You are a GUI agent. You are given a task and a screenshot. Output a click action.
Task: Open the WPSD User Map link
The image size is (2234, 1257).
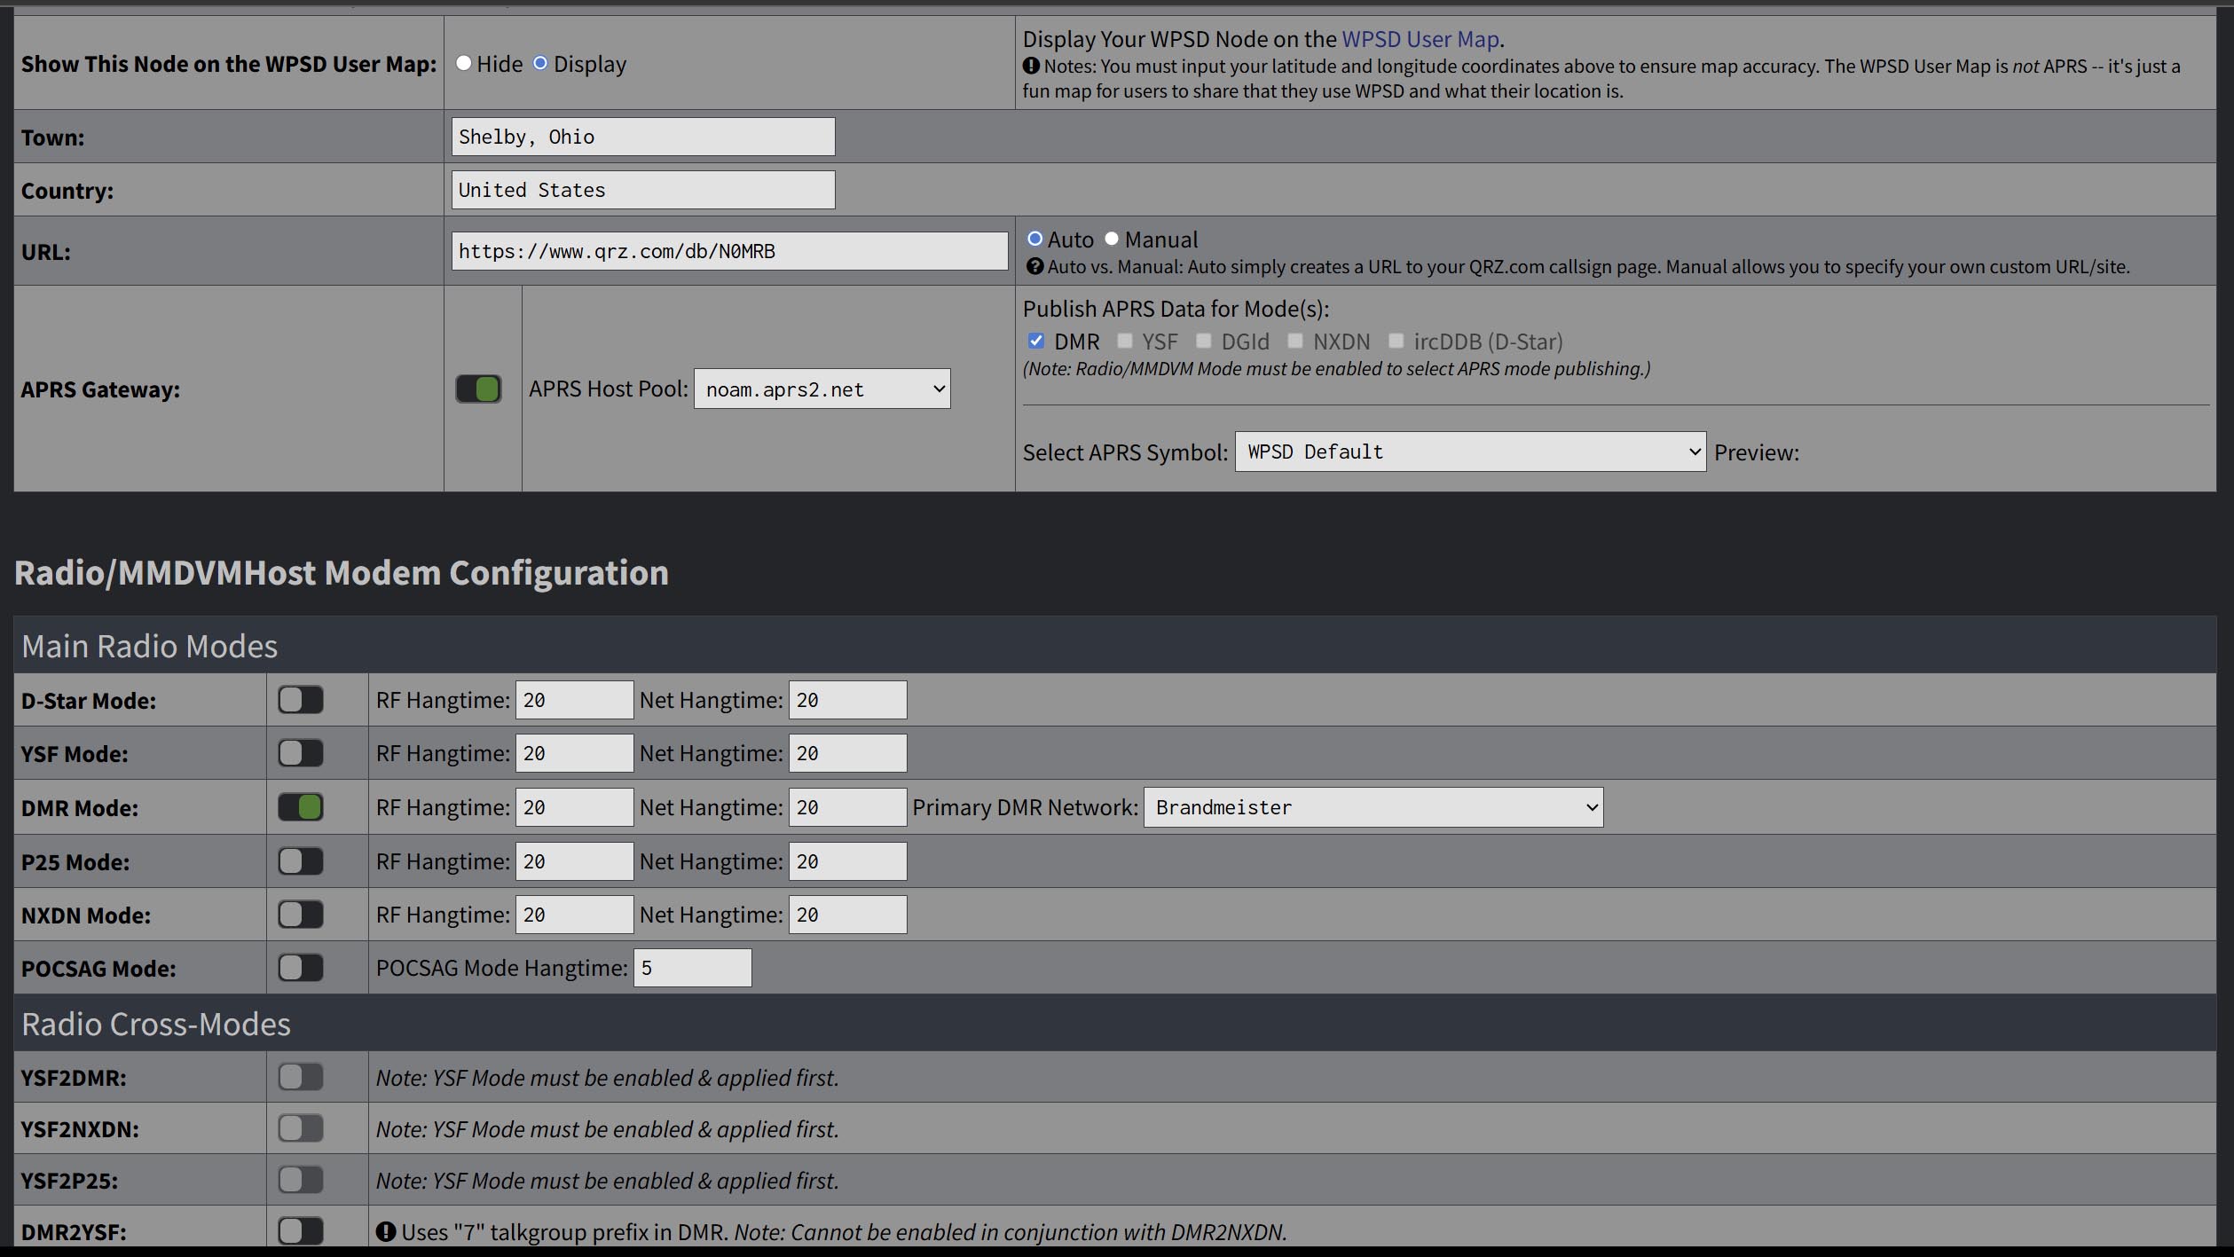pos(1420,39)
